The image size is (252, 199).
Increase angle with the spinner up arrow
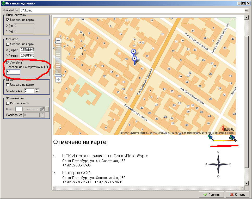pos(37,90)
